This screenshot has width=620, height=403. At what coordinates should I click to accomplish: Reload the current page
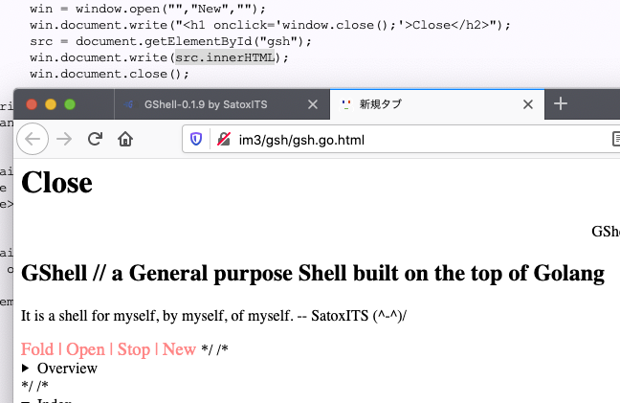click(x=95, y=139)
